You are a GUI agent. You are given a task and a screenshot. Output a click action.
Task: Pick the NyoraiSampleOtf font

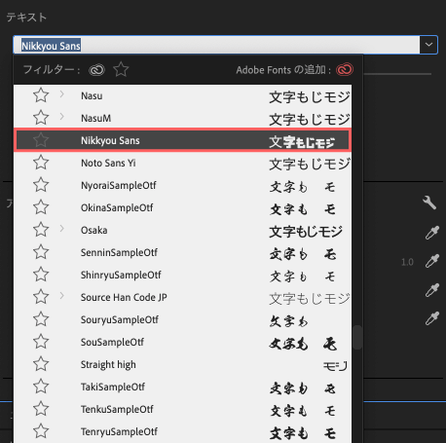pos(119,185)
